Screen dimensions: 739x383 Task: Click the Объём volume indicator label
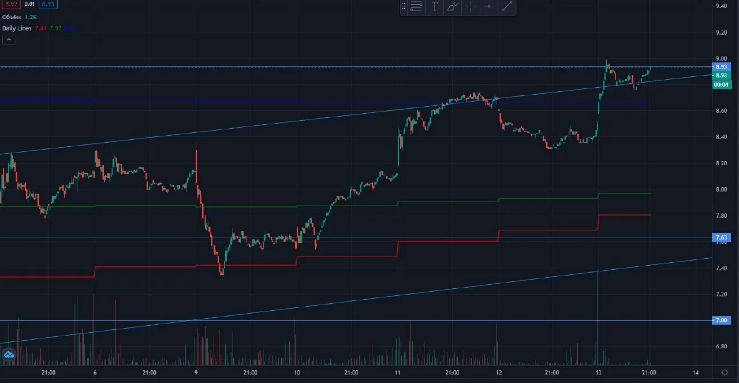[x=12, y=17]
